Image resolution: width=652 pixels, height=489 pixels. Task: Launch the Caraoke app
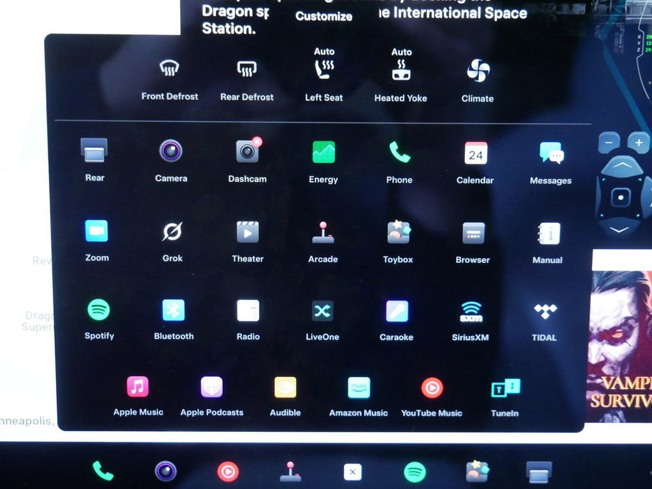click(397, 321)
